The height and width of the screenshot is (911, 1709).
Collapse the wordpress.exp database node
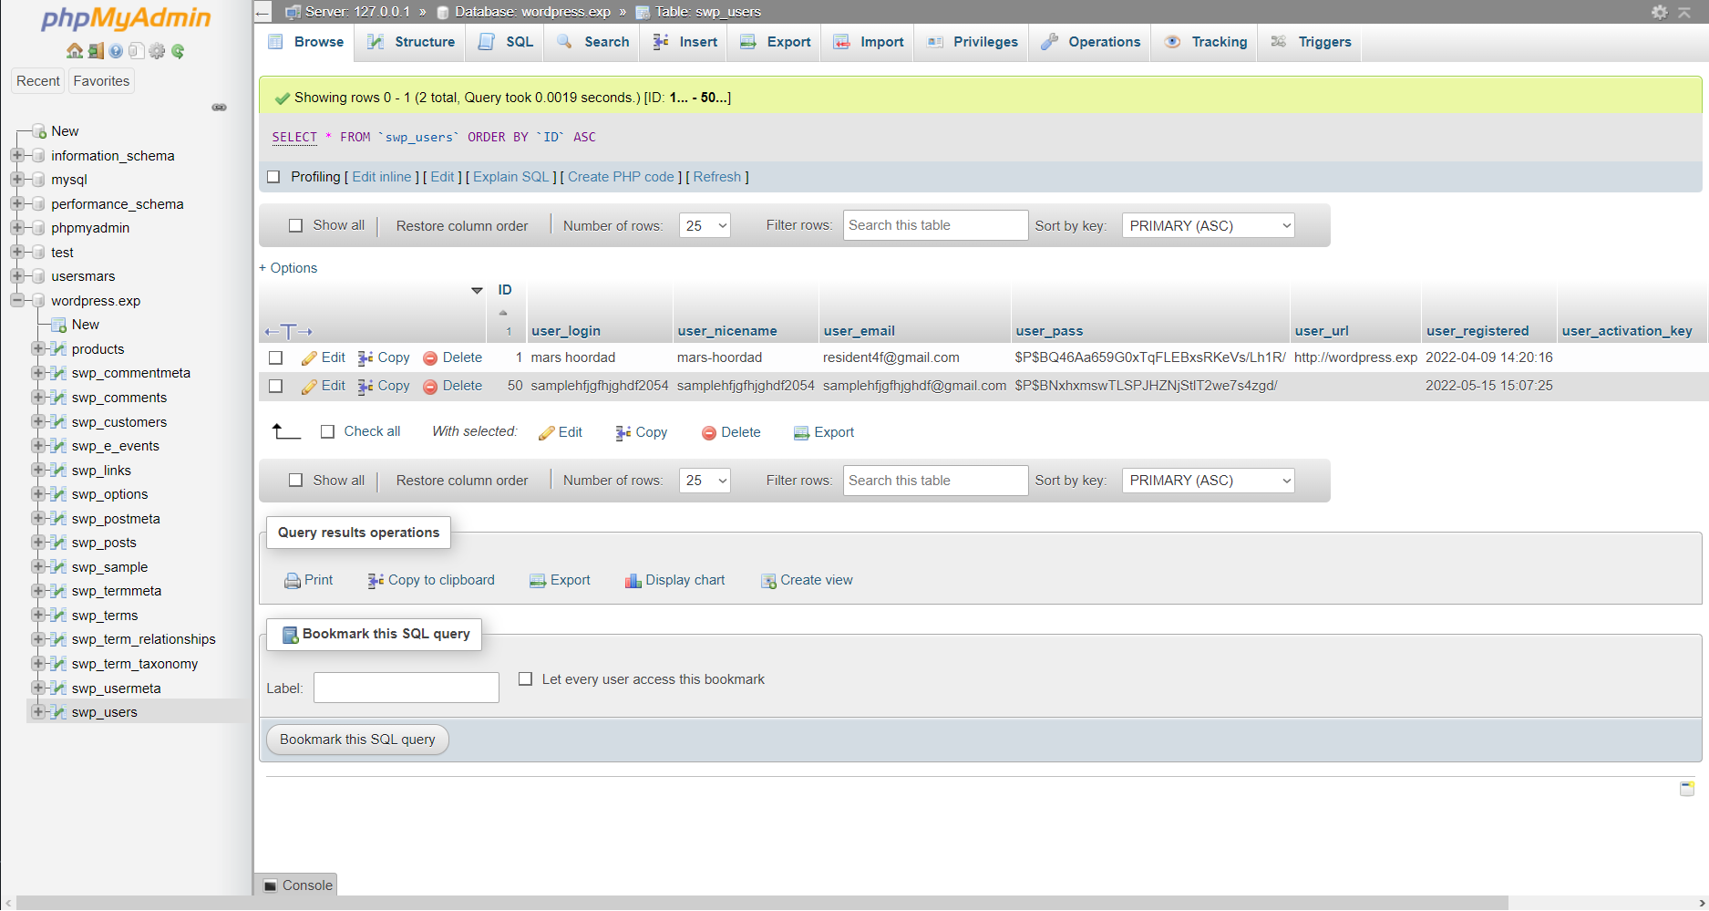[17, 300]
